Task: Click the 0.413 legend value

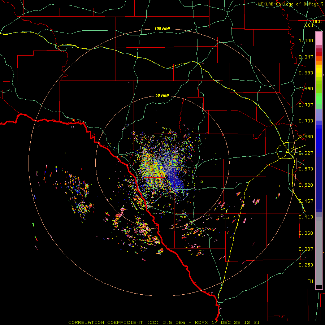Action: (x=306, y=217)
